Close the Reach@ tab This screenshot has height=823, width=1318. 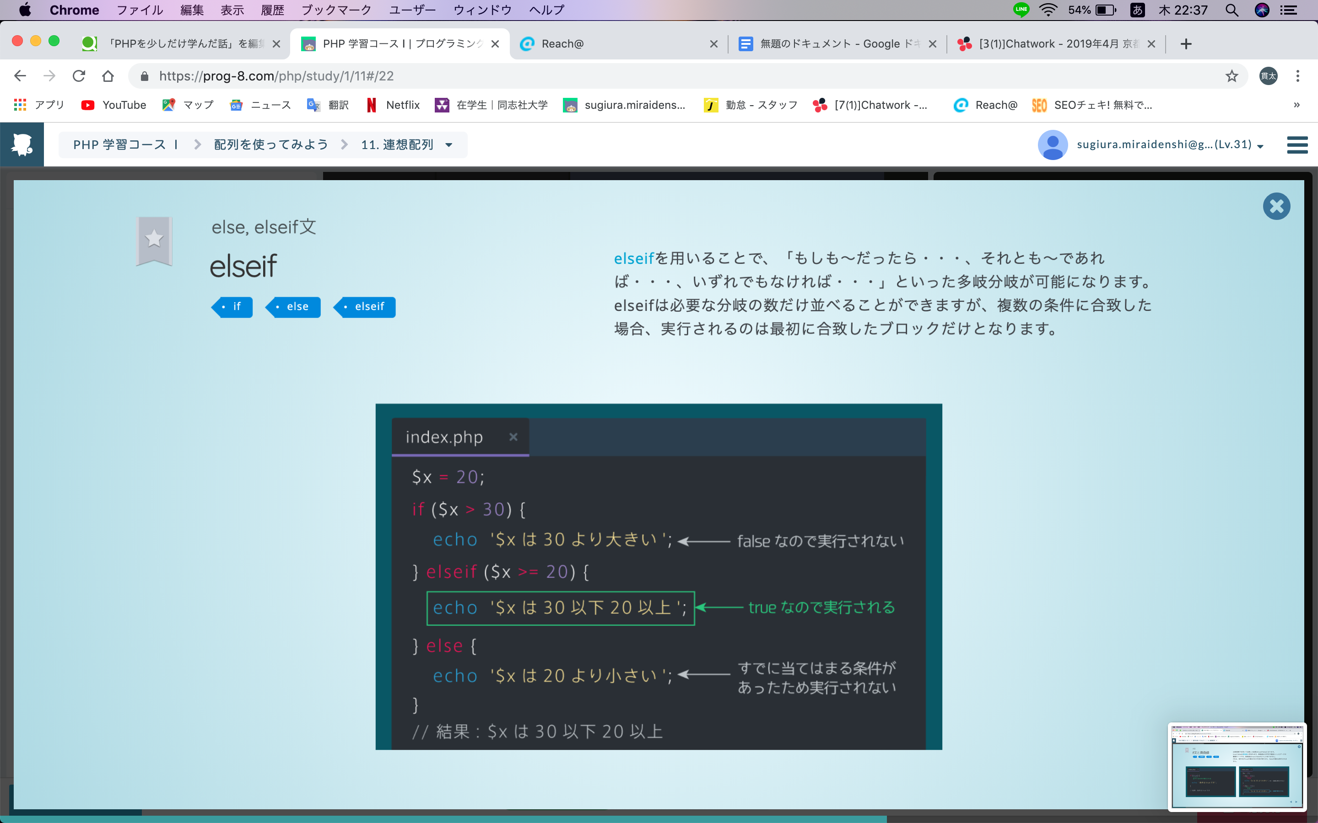(x=714, y=43)
